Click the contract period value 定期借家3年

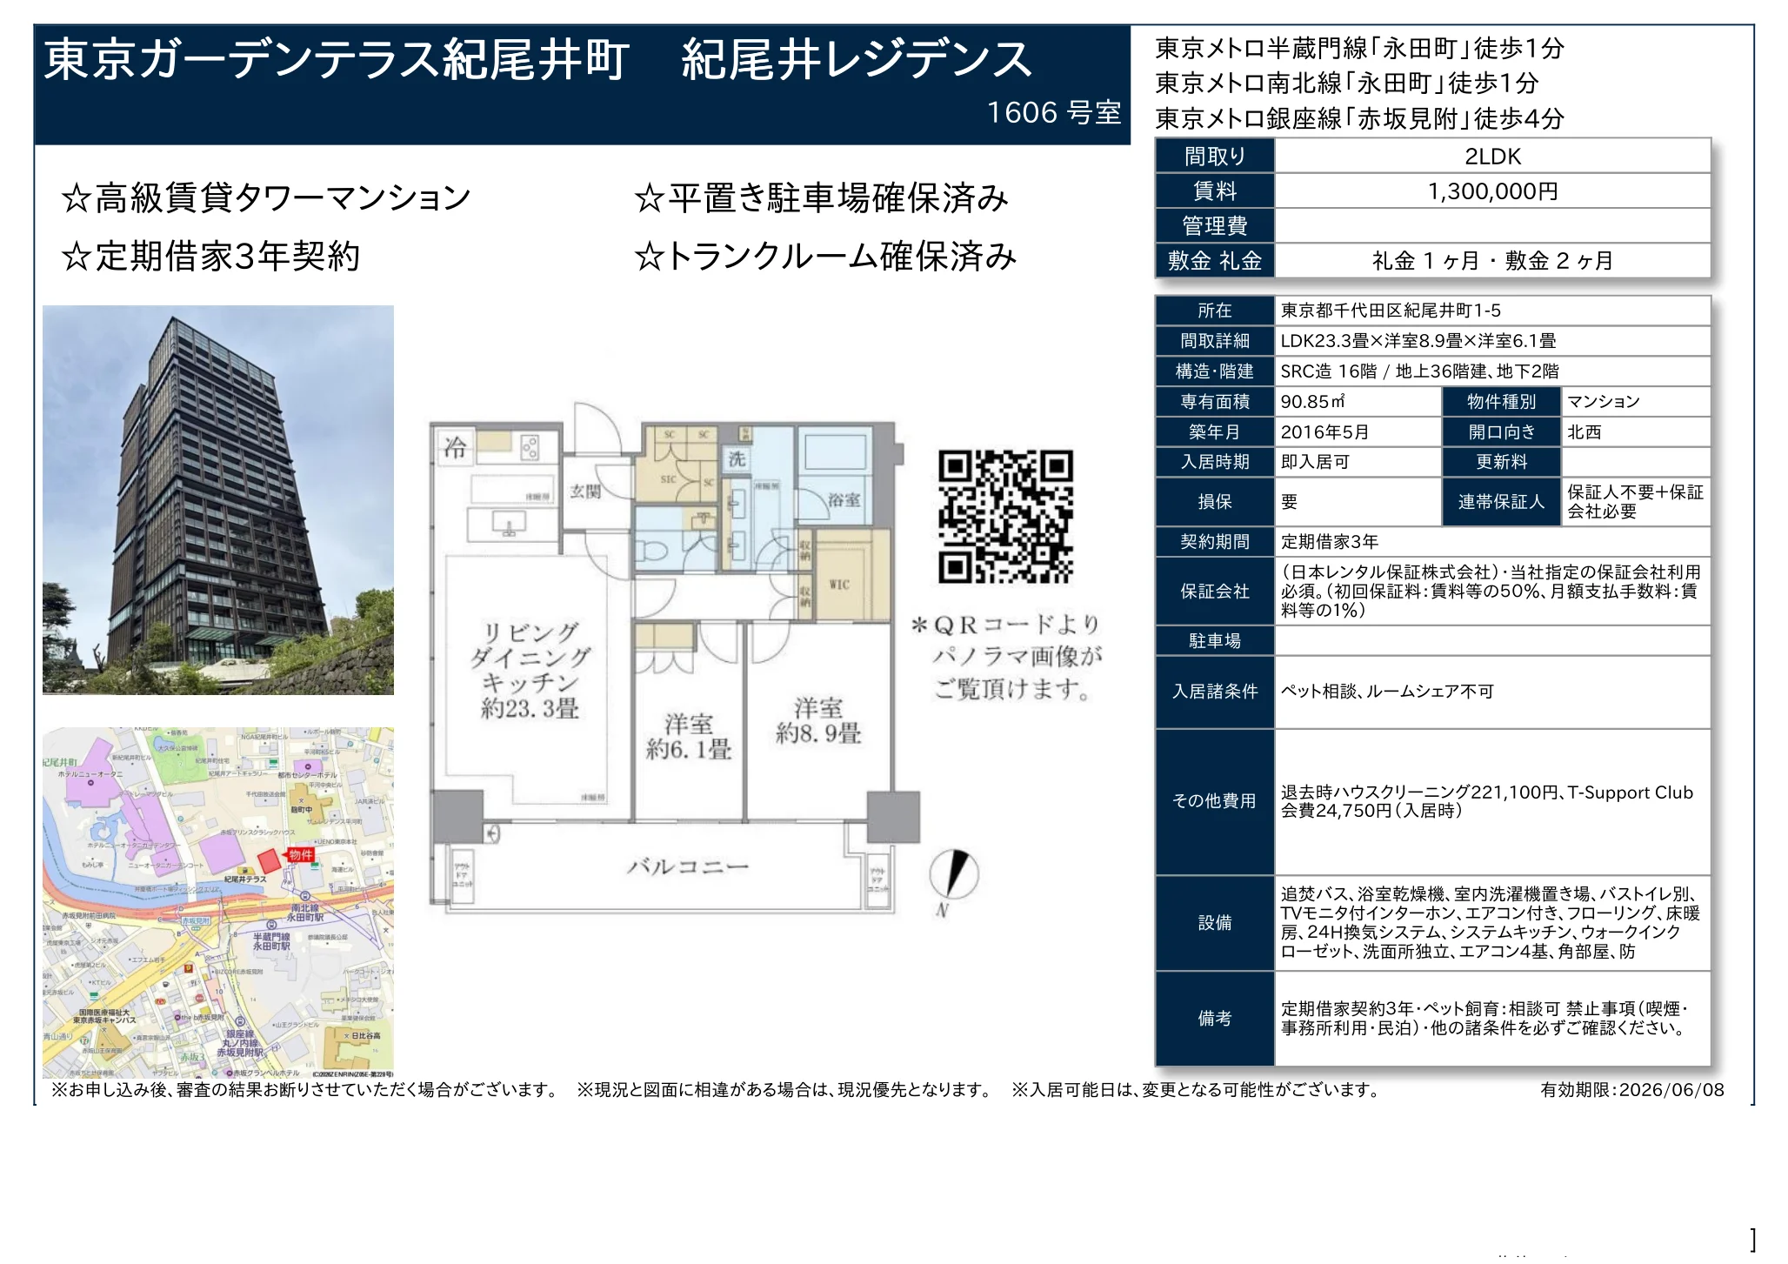coord(1330,542)
